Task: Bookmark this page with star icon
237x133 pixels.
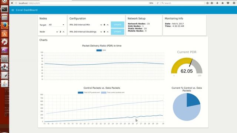Action: [207, 3]
